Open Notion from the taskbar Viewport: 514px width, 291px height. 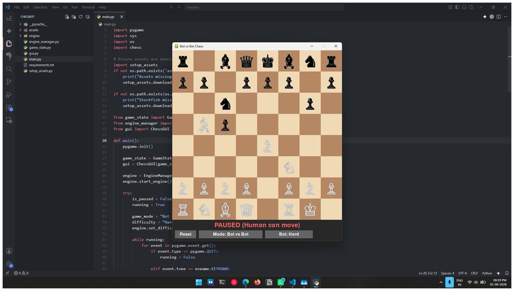point(269,282)
